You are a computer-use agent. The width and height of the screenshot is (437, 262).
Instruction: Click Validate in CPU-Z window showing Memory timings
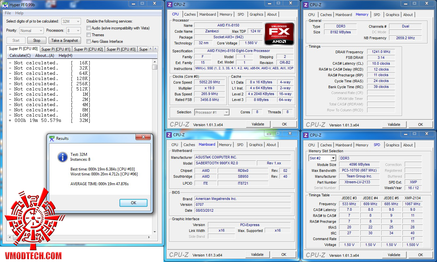click(x=394, y=124)
